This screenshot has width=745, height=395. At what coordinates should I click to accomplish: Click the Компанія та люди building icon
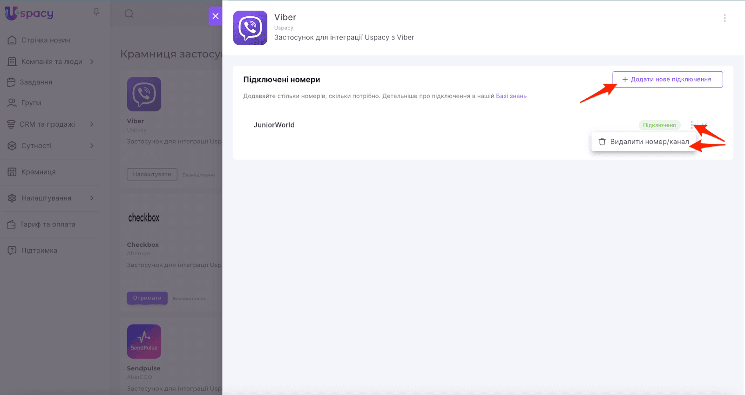pos(12,61)
